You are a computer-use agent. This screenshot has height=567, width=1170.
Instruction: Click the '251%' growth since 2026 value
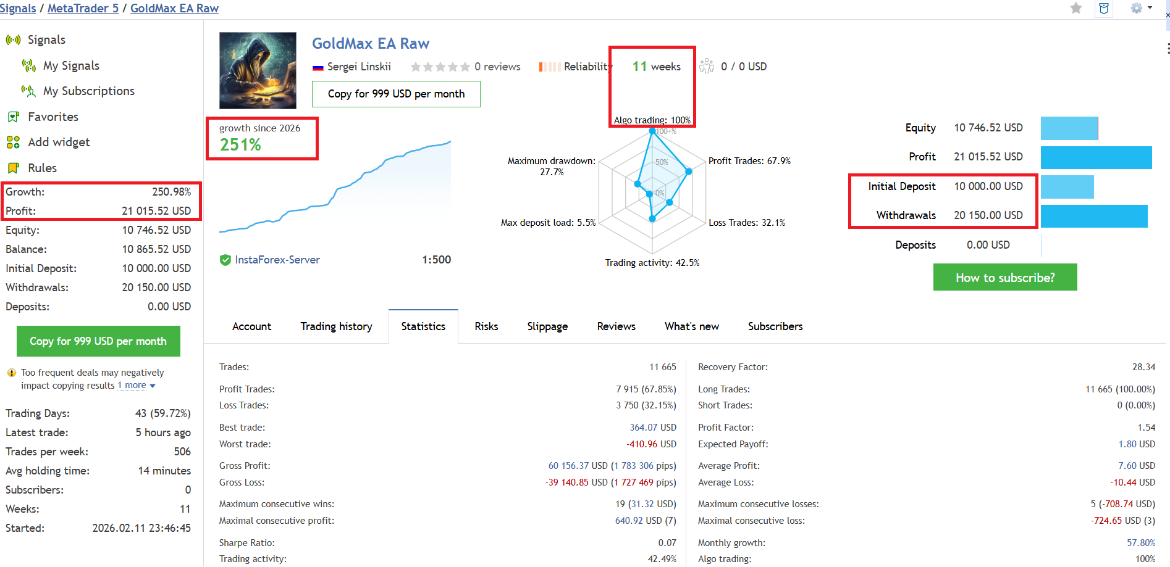pos(240,145)
